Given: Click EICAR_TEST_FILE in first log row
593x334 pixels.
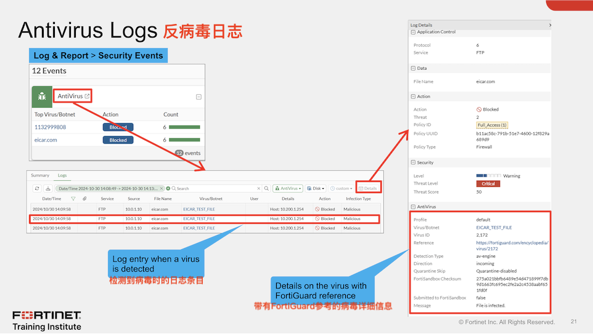Looking at the screenshot, I should [199, 209].
